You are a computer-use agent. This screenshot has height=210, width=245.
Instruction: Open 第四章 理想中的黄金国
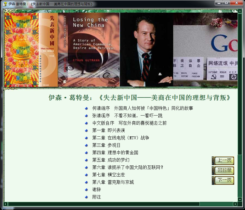pos(115,153)
